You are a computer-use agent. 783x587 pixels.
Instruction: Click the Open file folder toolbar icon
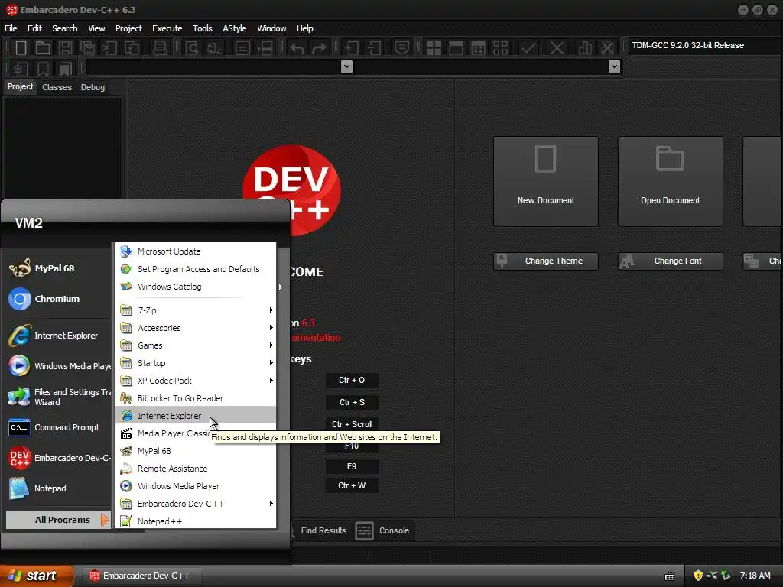click(43, 48)
